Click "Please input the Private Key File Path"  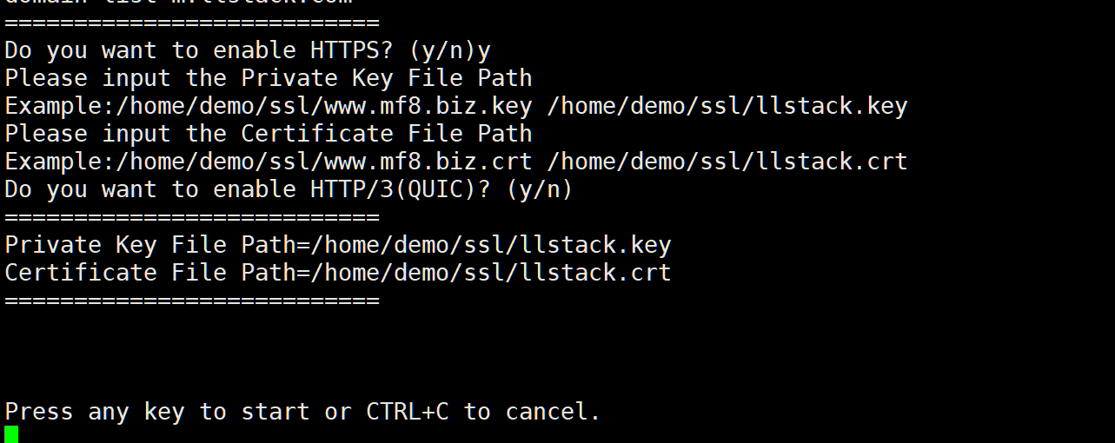tap(268, 78)
